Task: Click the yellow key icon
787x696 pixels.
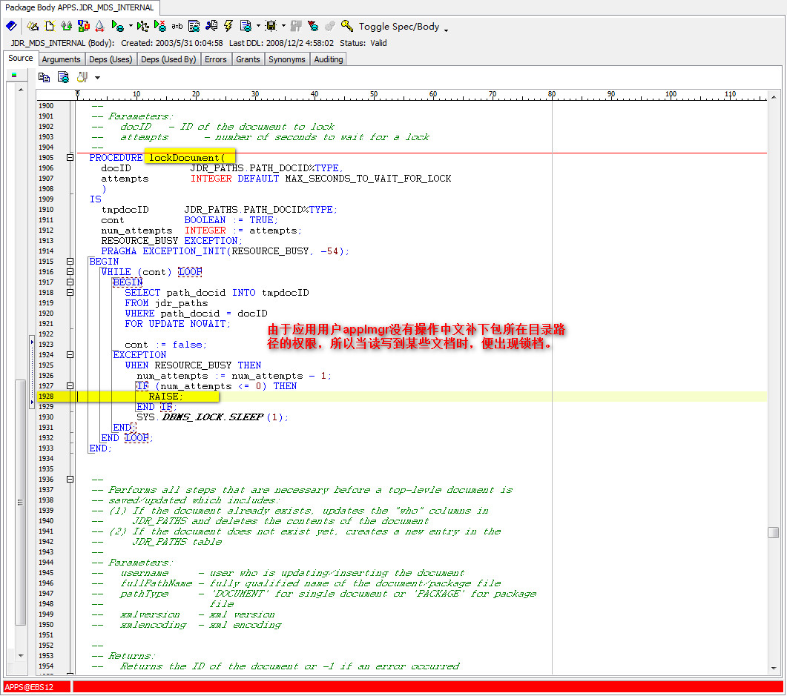Action: tap(347, 26)
